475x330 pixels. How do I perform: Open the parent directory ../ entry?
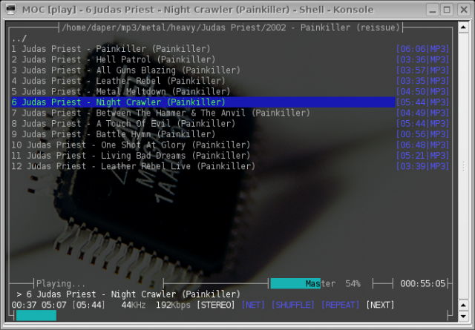coord(19,39)
